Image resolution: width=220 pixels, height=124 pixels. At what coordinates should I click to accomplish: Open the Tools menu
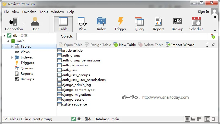44,12
